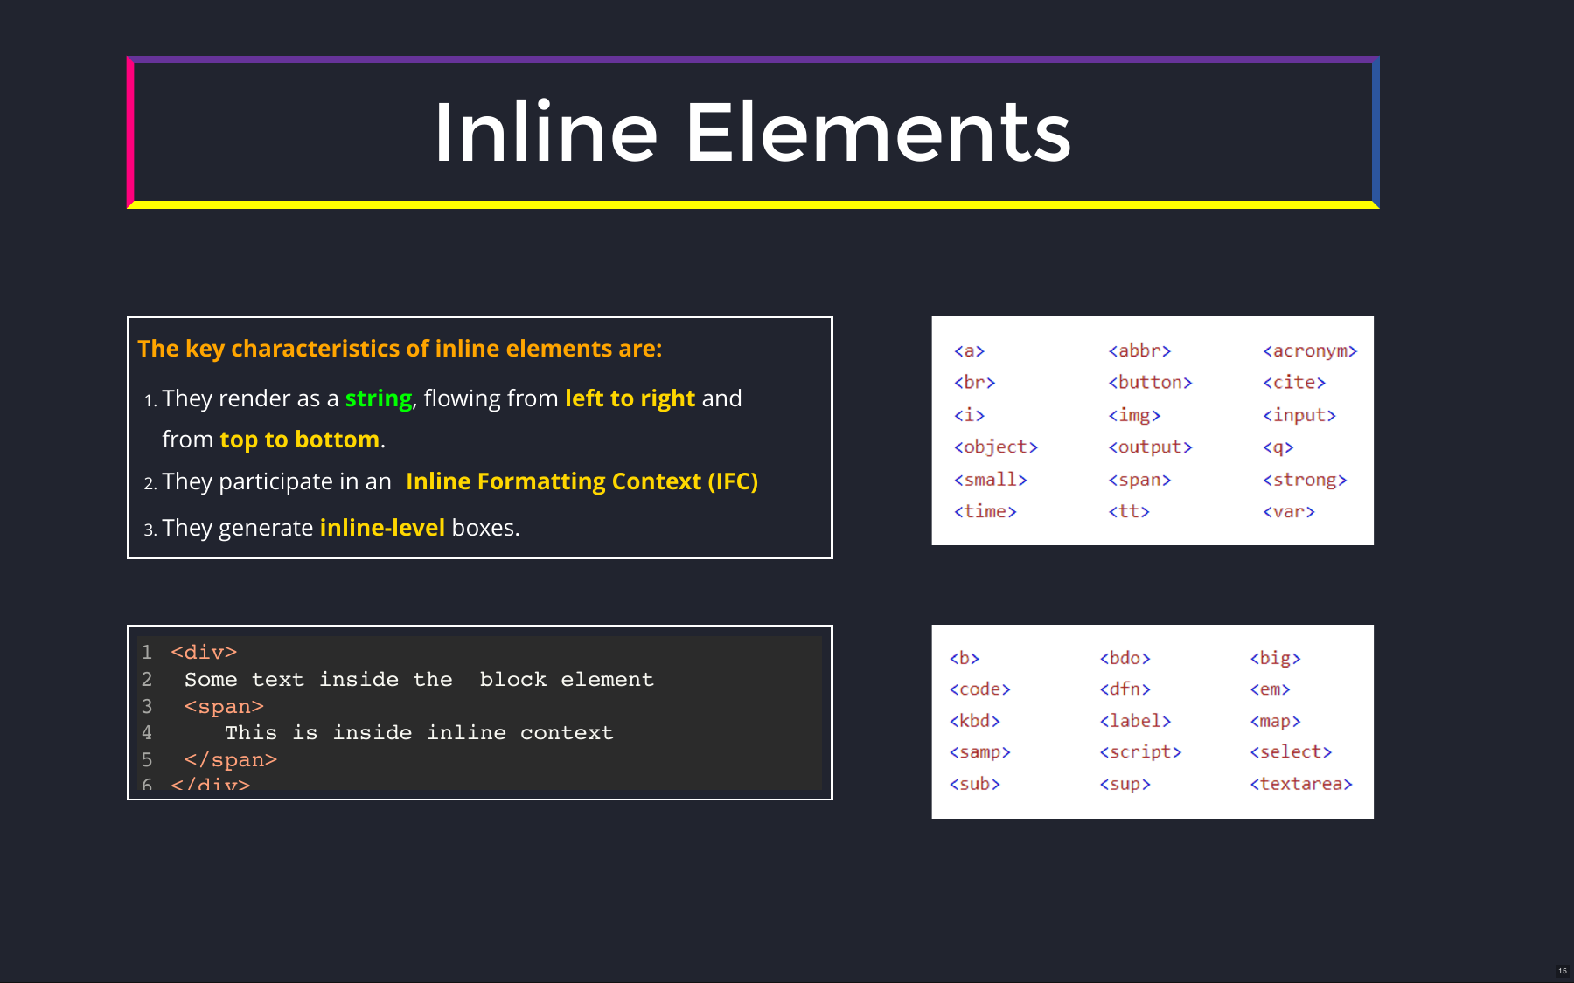Click the opening <div> tag in code line 1
The width and height of the screenshot is (1574, 983).
[204, 652]
